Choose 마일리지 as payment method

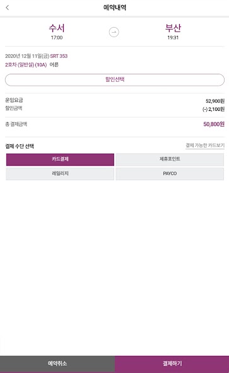tap(60, 174)
